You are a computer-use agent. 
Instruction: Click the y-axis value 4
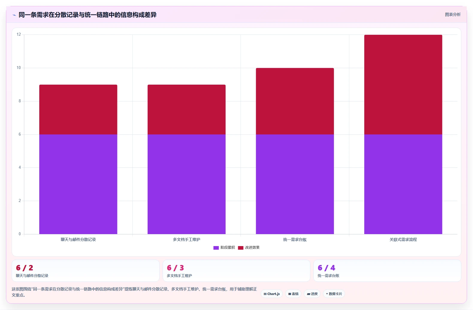tap(20, 167)
